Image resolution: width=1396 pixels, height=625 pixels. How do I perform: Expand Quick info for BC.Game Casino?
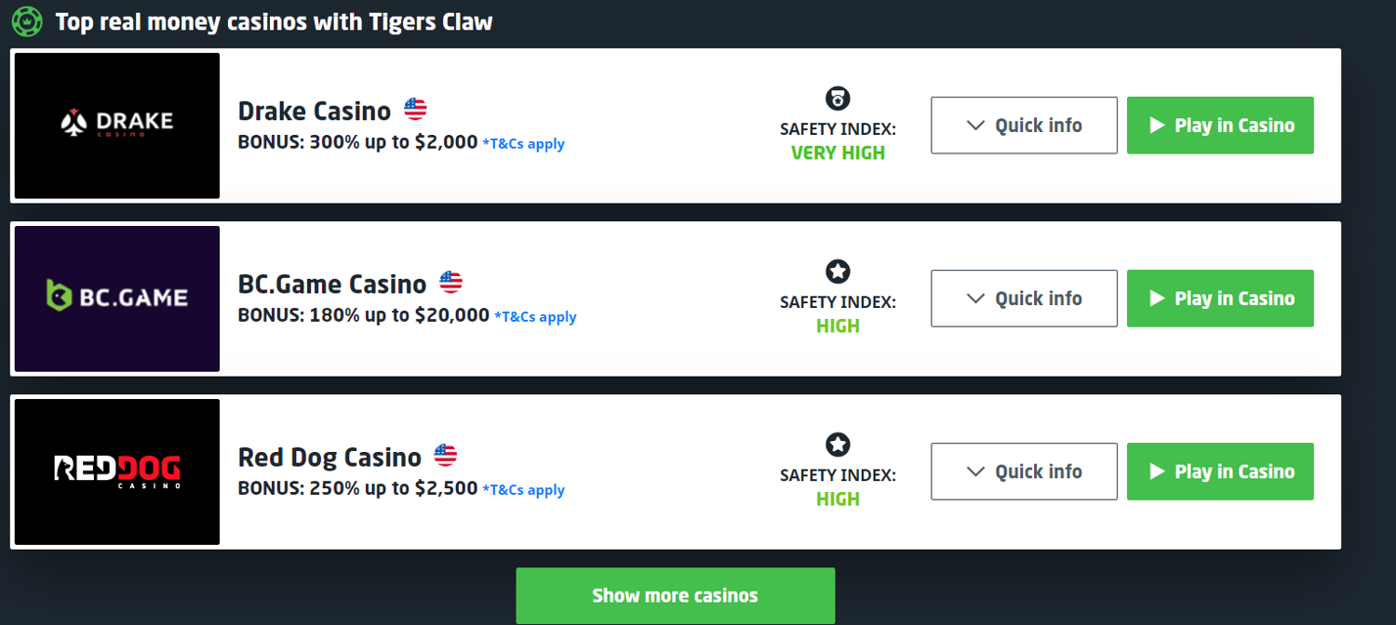tap(1024, 299)
